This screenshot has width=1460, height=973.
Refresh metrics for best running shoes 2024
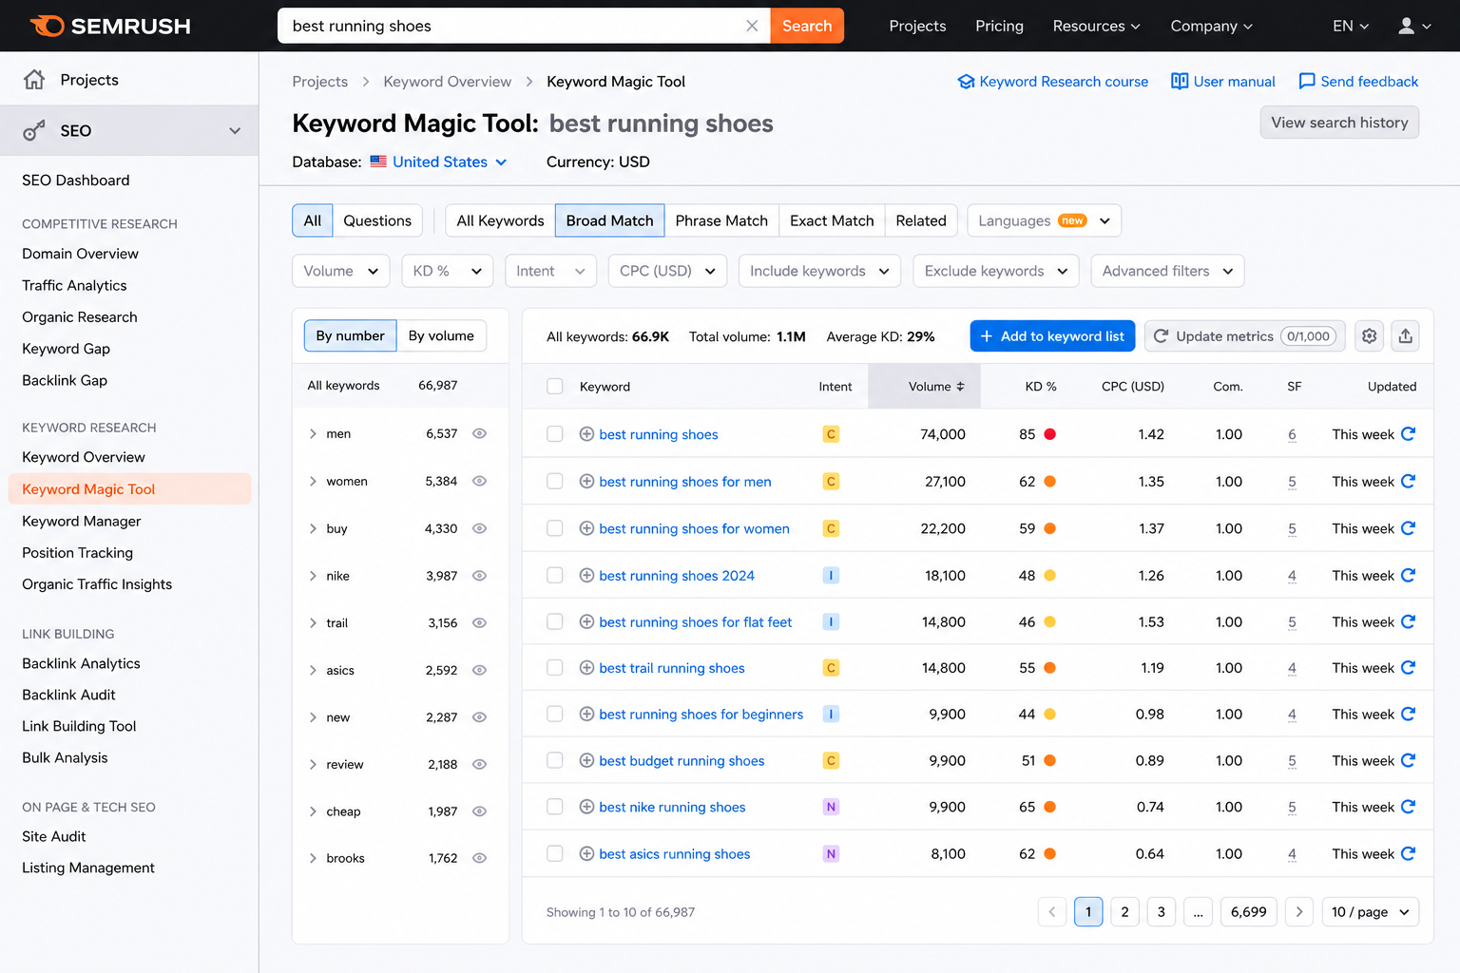point(1409,575)
